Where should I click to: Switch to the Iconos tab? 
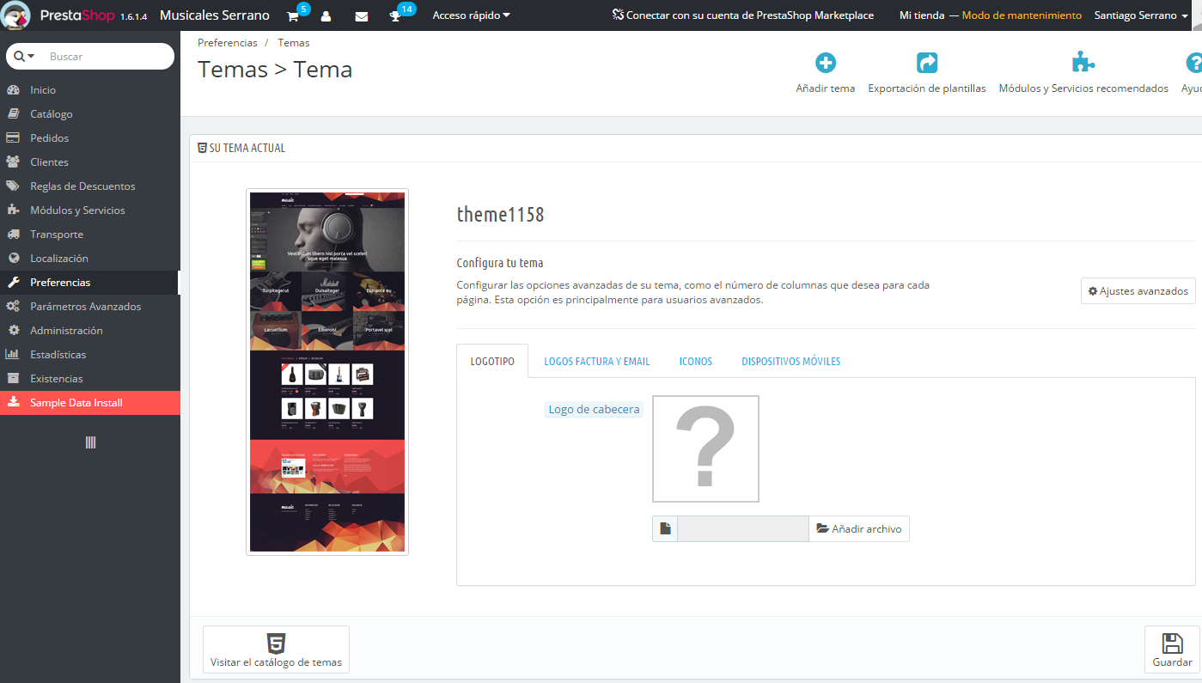pyautogui.click(x=696, y=362)
